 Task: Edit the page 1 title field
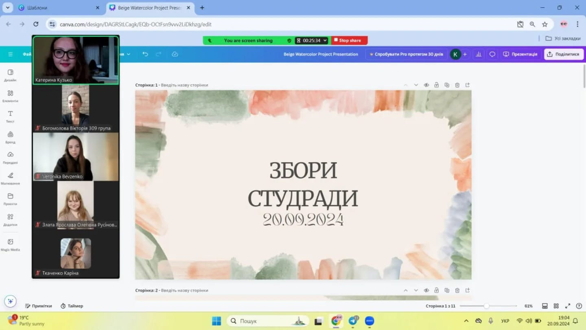pyautogui.click(x=184, y=85)
